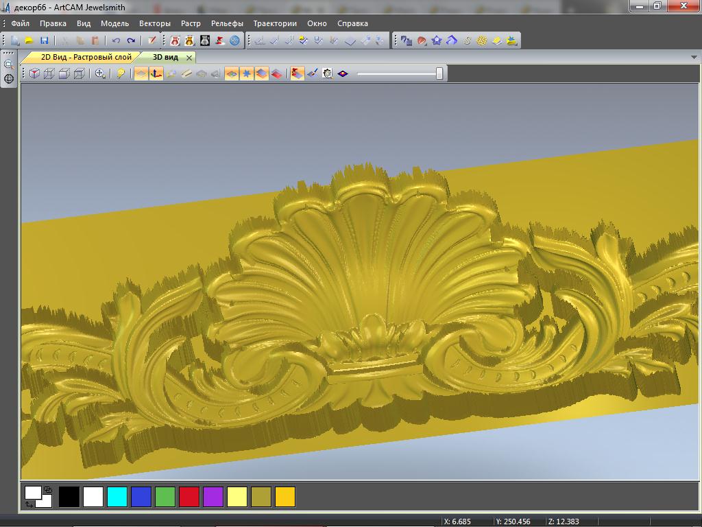
Task: Click the link colors icon beside primary swatch
Action: 48,490
